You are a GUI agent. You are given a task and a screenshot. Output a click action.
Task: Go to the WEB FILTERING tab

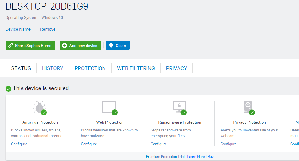pos(136,68)
